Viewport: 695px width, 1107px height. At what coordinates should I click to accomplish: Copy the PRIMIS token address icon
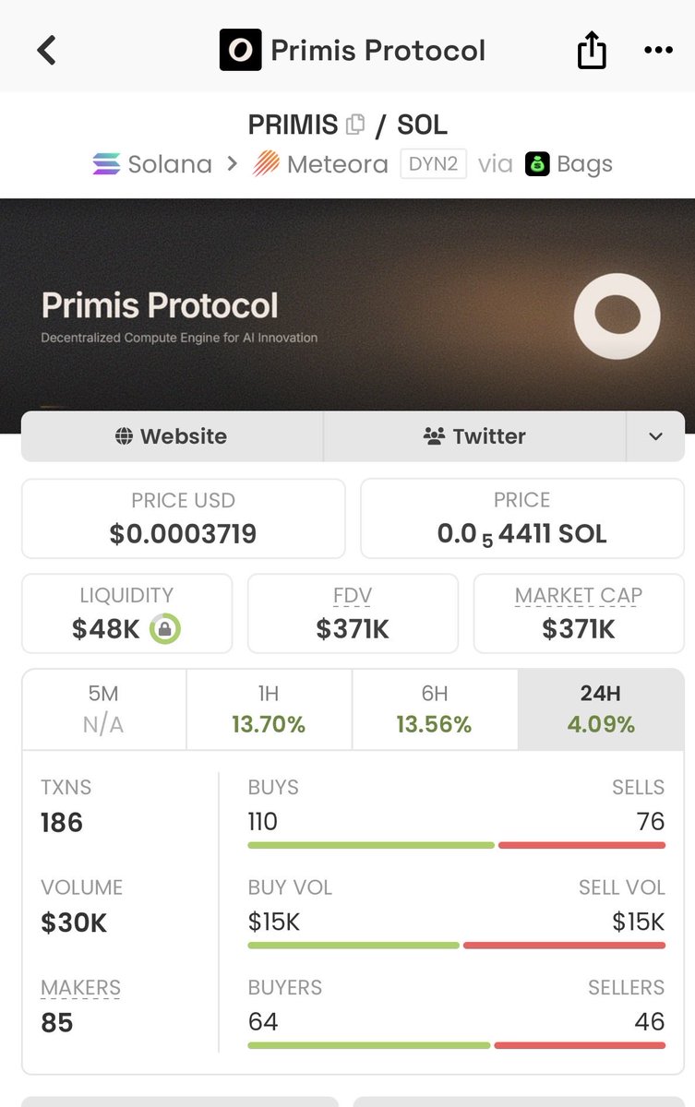point(355,124)
